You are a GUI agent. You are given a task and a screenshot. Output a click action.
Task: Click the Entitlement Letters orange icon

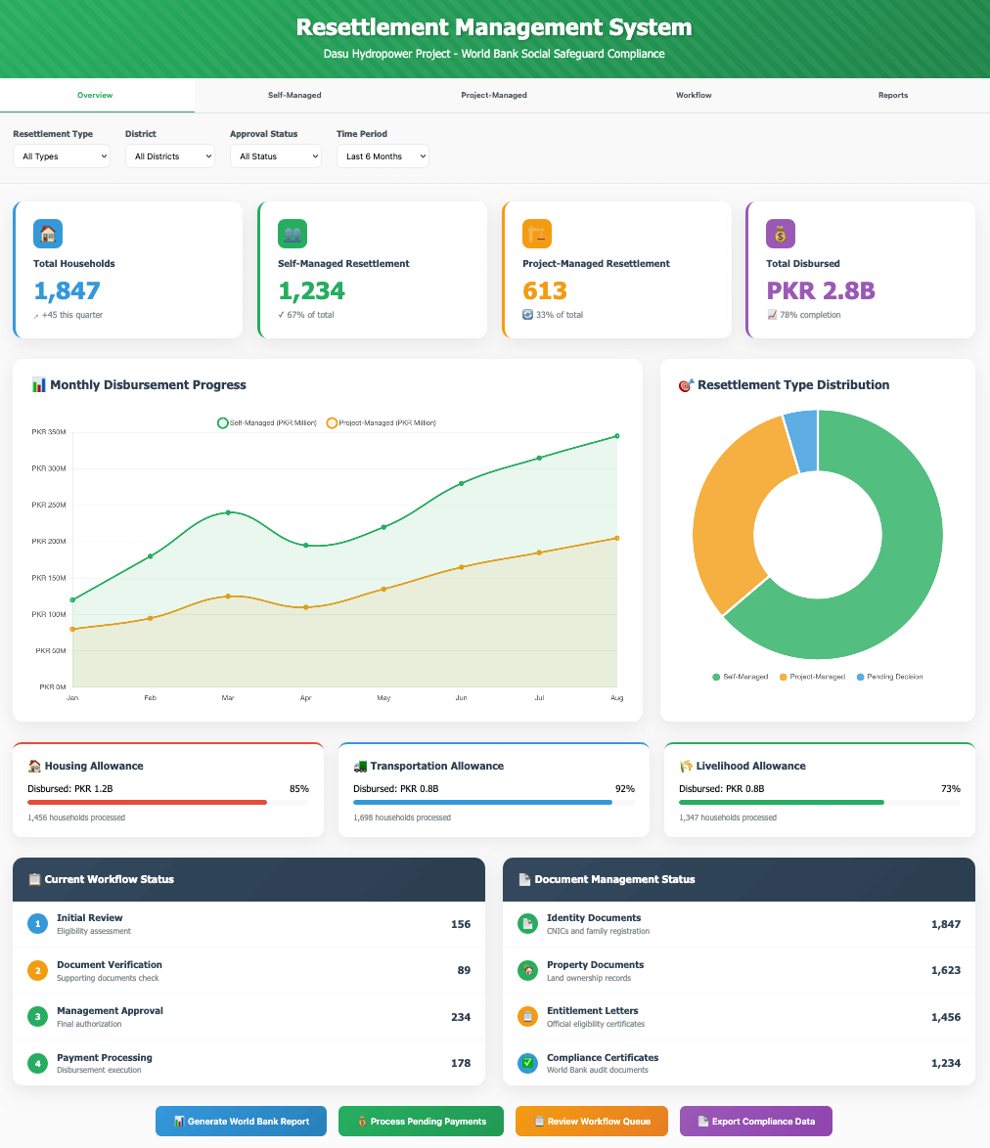(527, 1017)
